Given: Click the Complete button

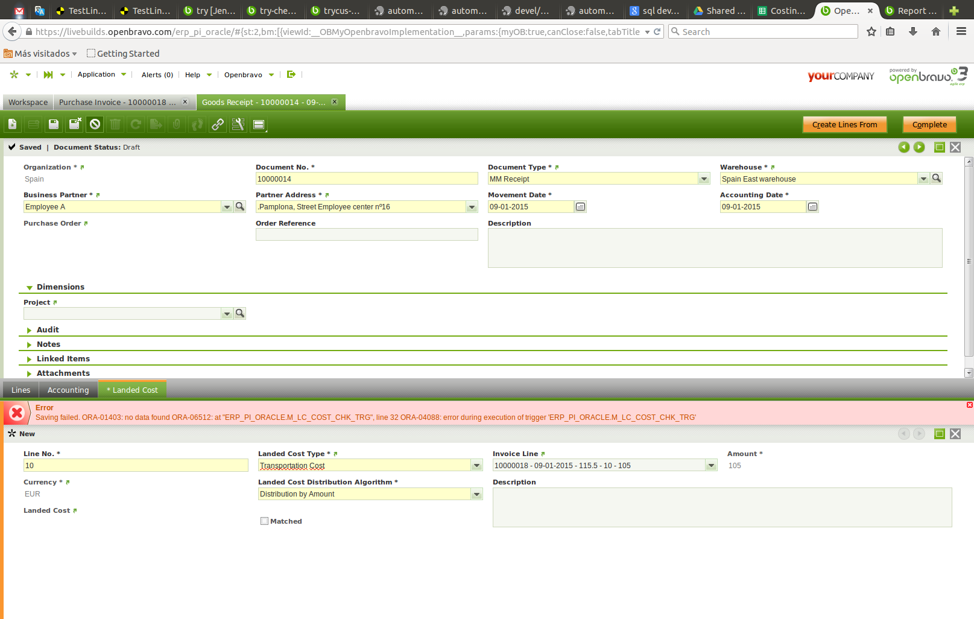Looking at the screenshot, I should 929,125.
